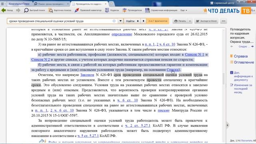Open more actions ellipsis button

(x=224, y=21)
